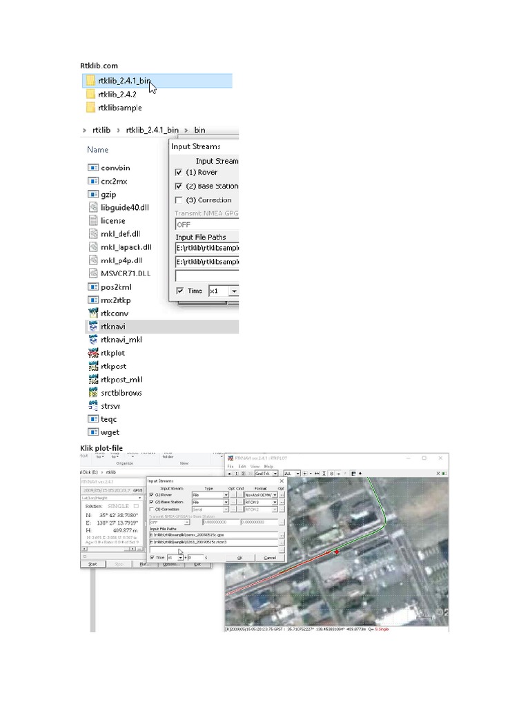Click rtklib_2.4.1_bin in the breadcrumb path

point(153,130)
